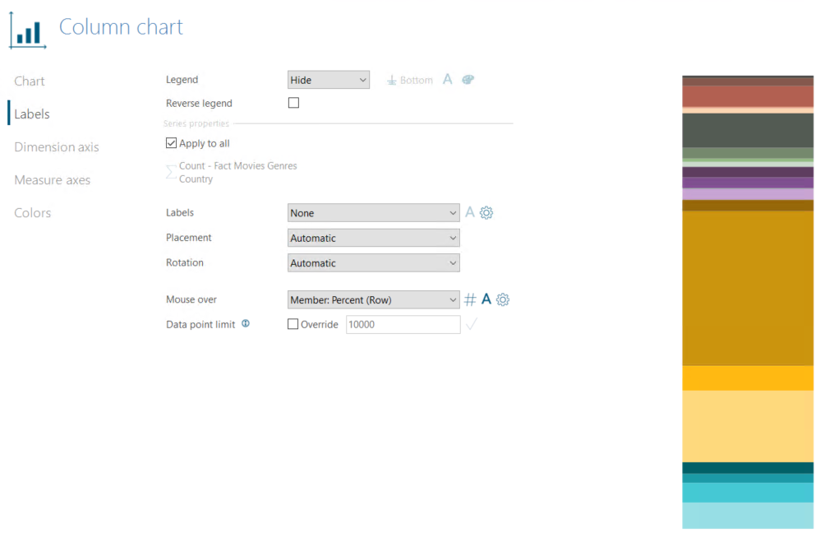
Task: Open the Colors tab
Action: click(33, 213)
